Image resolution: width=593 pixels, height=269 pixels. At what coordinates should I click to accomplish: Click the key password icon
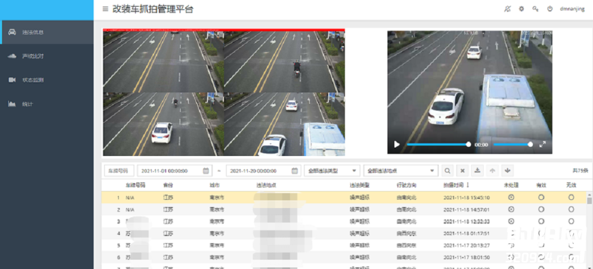(x=535, y=9)
